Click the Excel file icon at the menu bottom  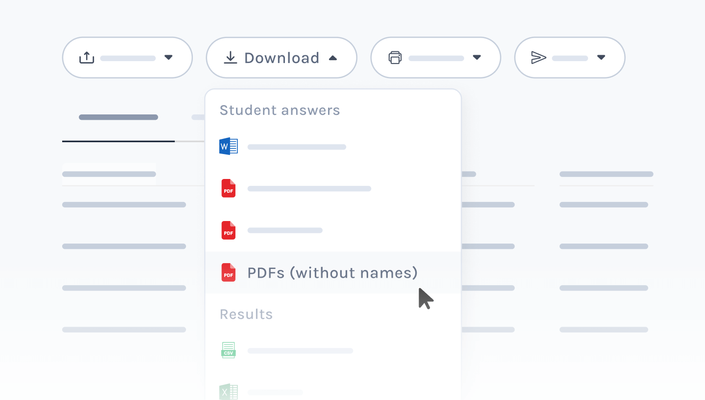[x=229, y=392]
